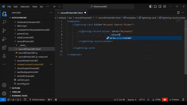Split the editor right

(178, 13)
